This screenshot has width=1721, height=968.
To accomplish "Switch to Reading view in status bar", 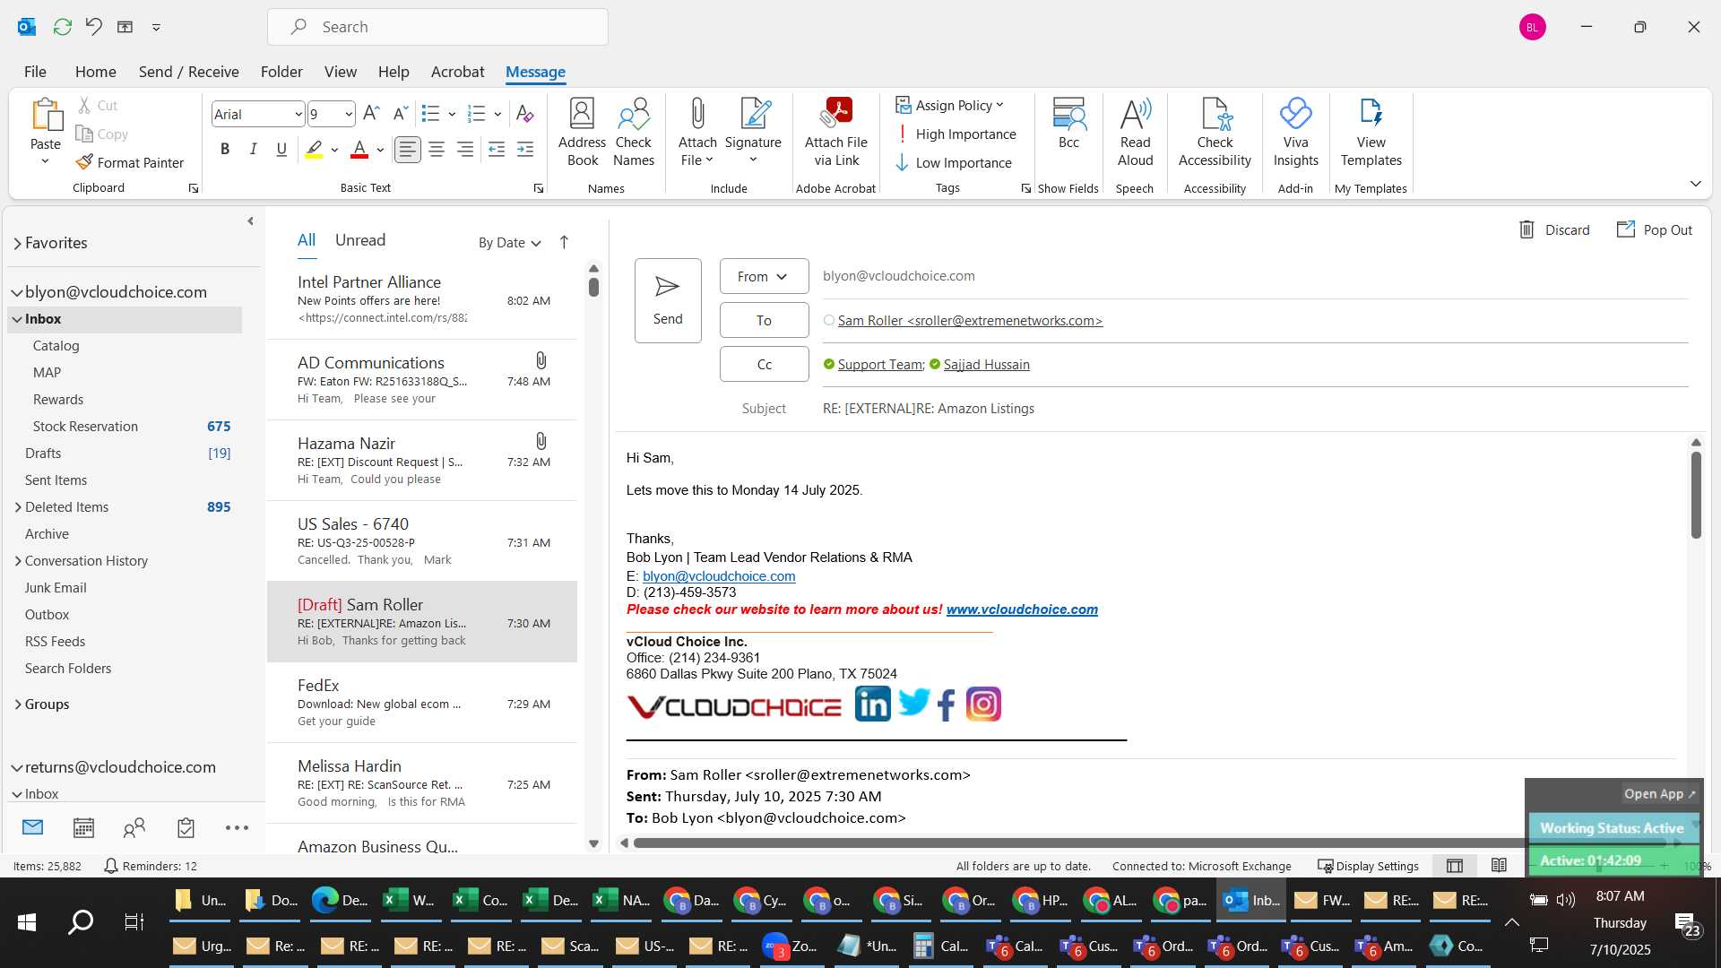I will point(1499,866).
